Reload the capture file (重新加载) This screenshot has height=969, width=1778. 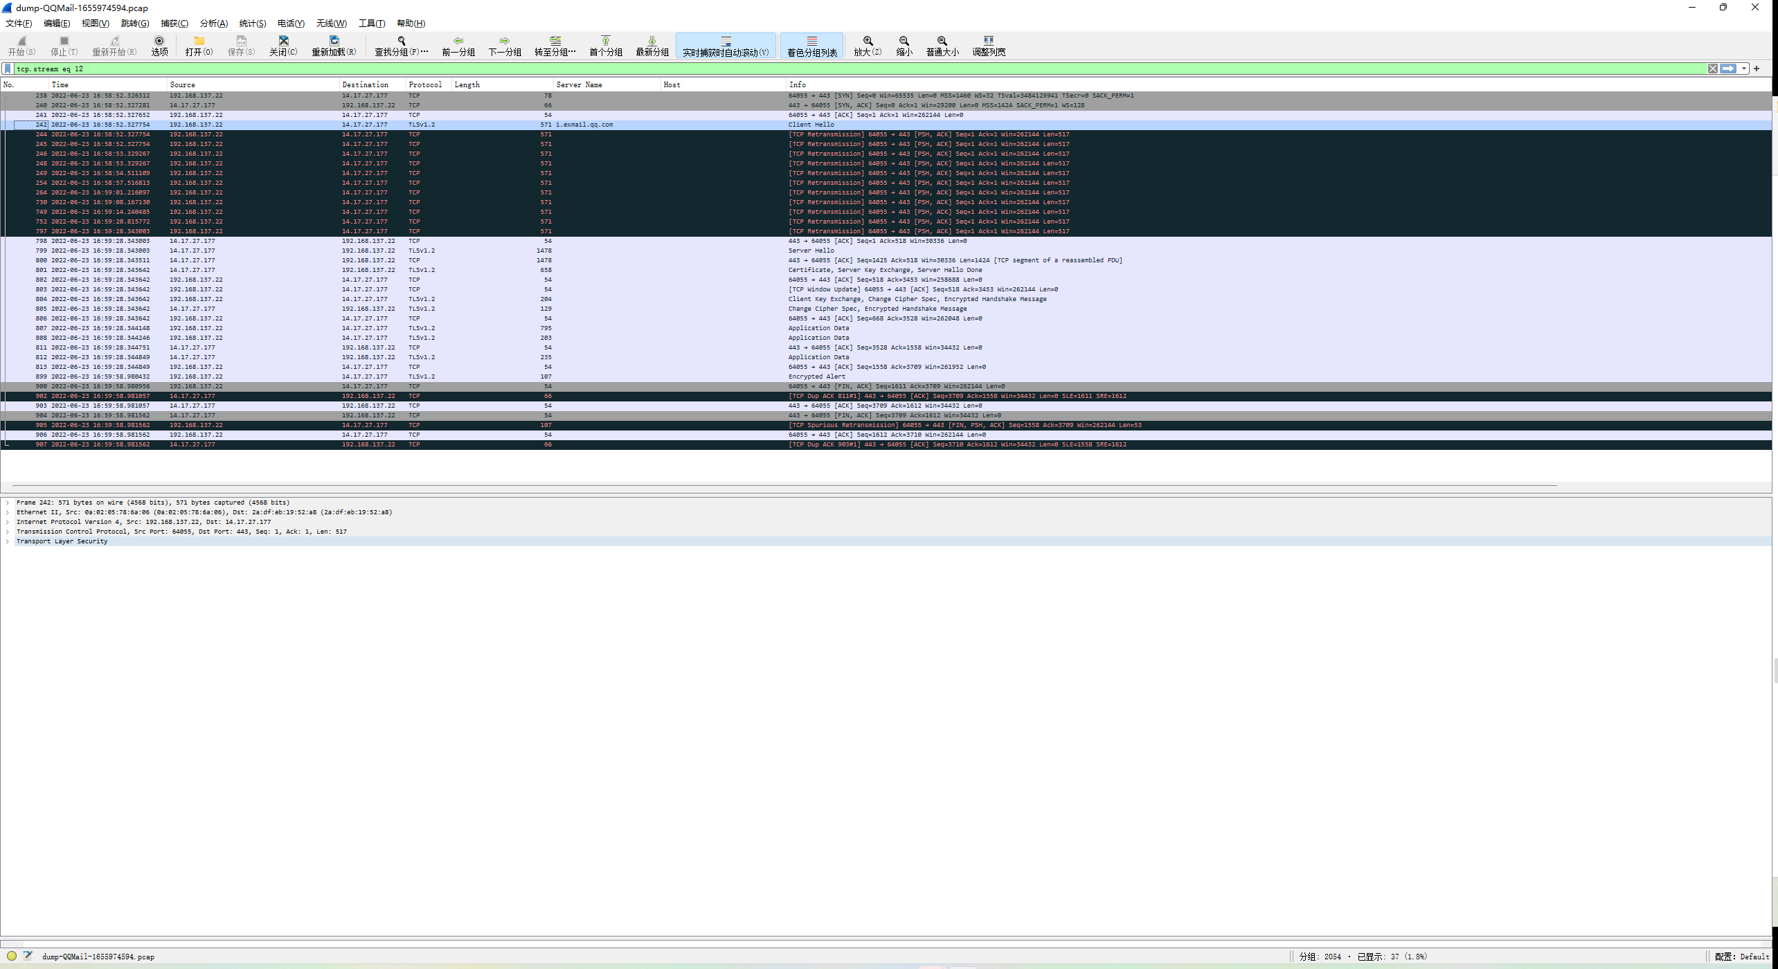pos(334,45)
